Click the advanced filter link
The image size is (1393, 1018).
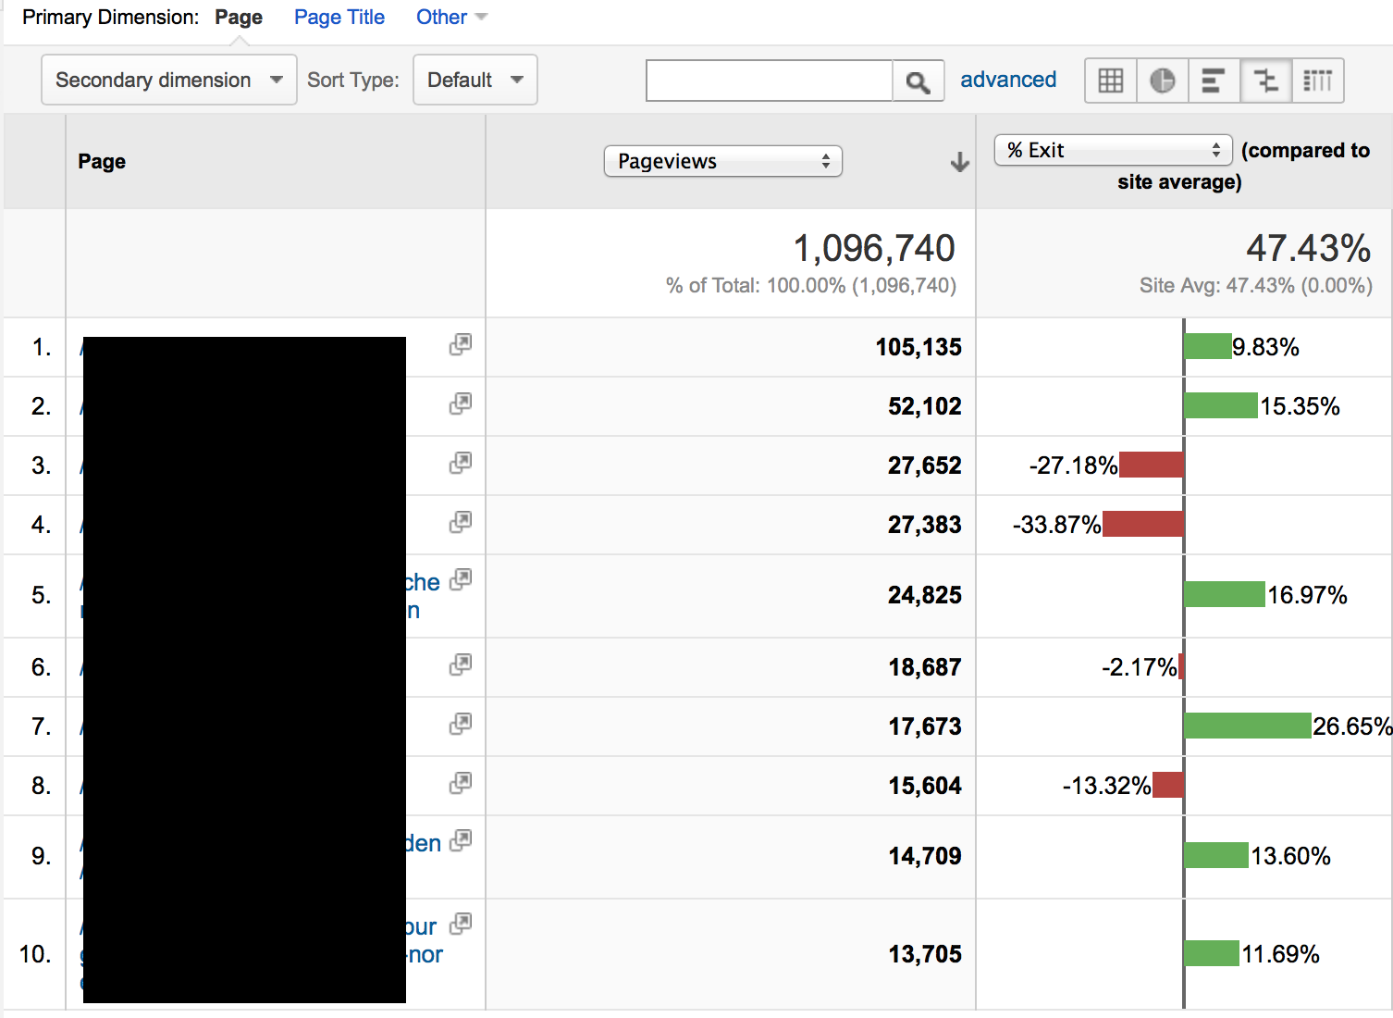coord(1008,80)
